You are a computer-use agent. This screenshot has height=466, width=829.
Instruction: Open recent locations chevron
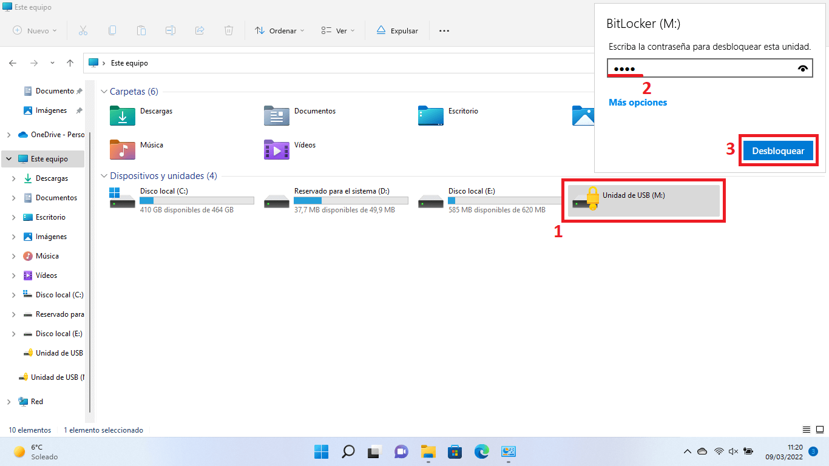point(52,63)
